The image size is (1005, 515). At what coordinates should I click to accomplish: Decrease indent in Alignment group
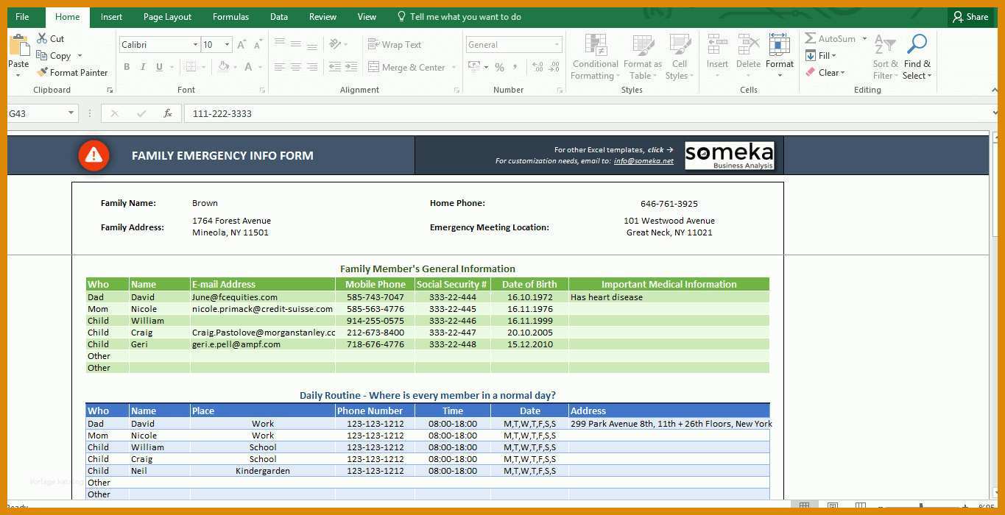point(335,67)
